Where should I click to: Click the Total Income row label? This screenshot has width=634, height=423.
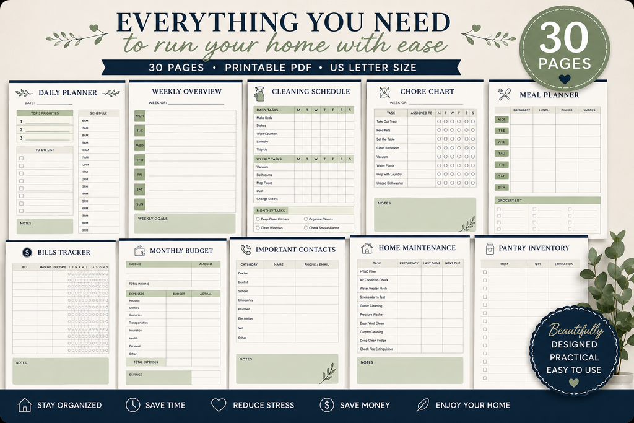tap(139, 284)
